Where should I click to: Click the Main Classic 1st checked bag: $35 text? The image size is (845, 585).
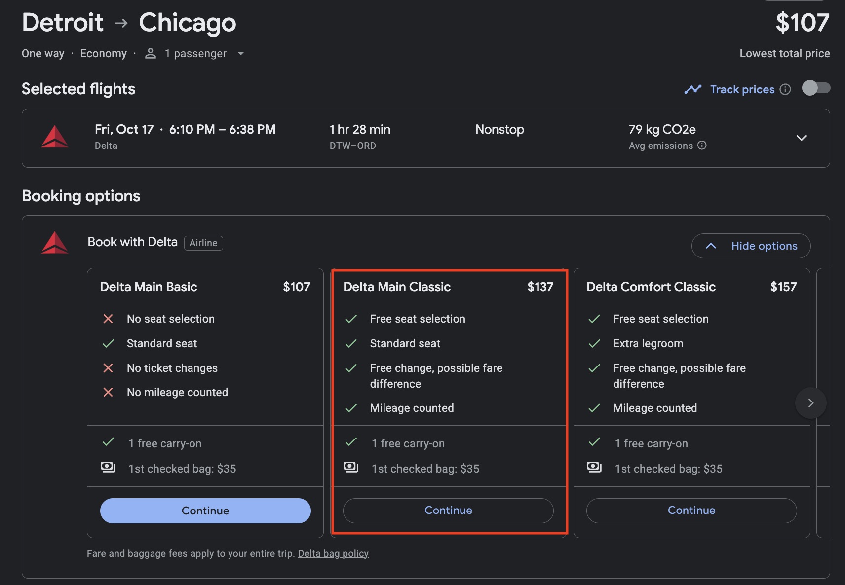(x=425, y=469)
